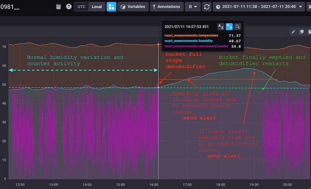Open the pause auto-refresh dropdown

point(193,7)
